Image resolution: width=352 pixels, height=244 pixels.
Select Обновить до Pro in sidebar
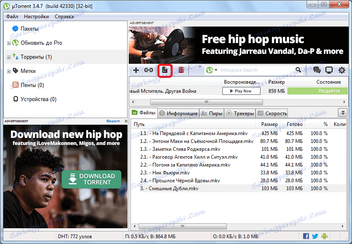[x=41, y=43]
